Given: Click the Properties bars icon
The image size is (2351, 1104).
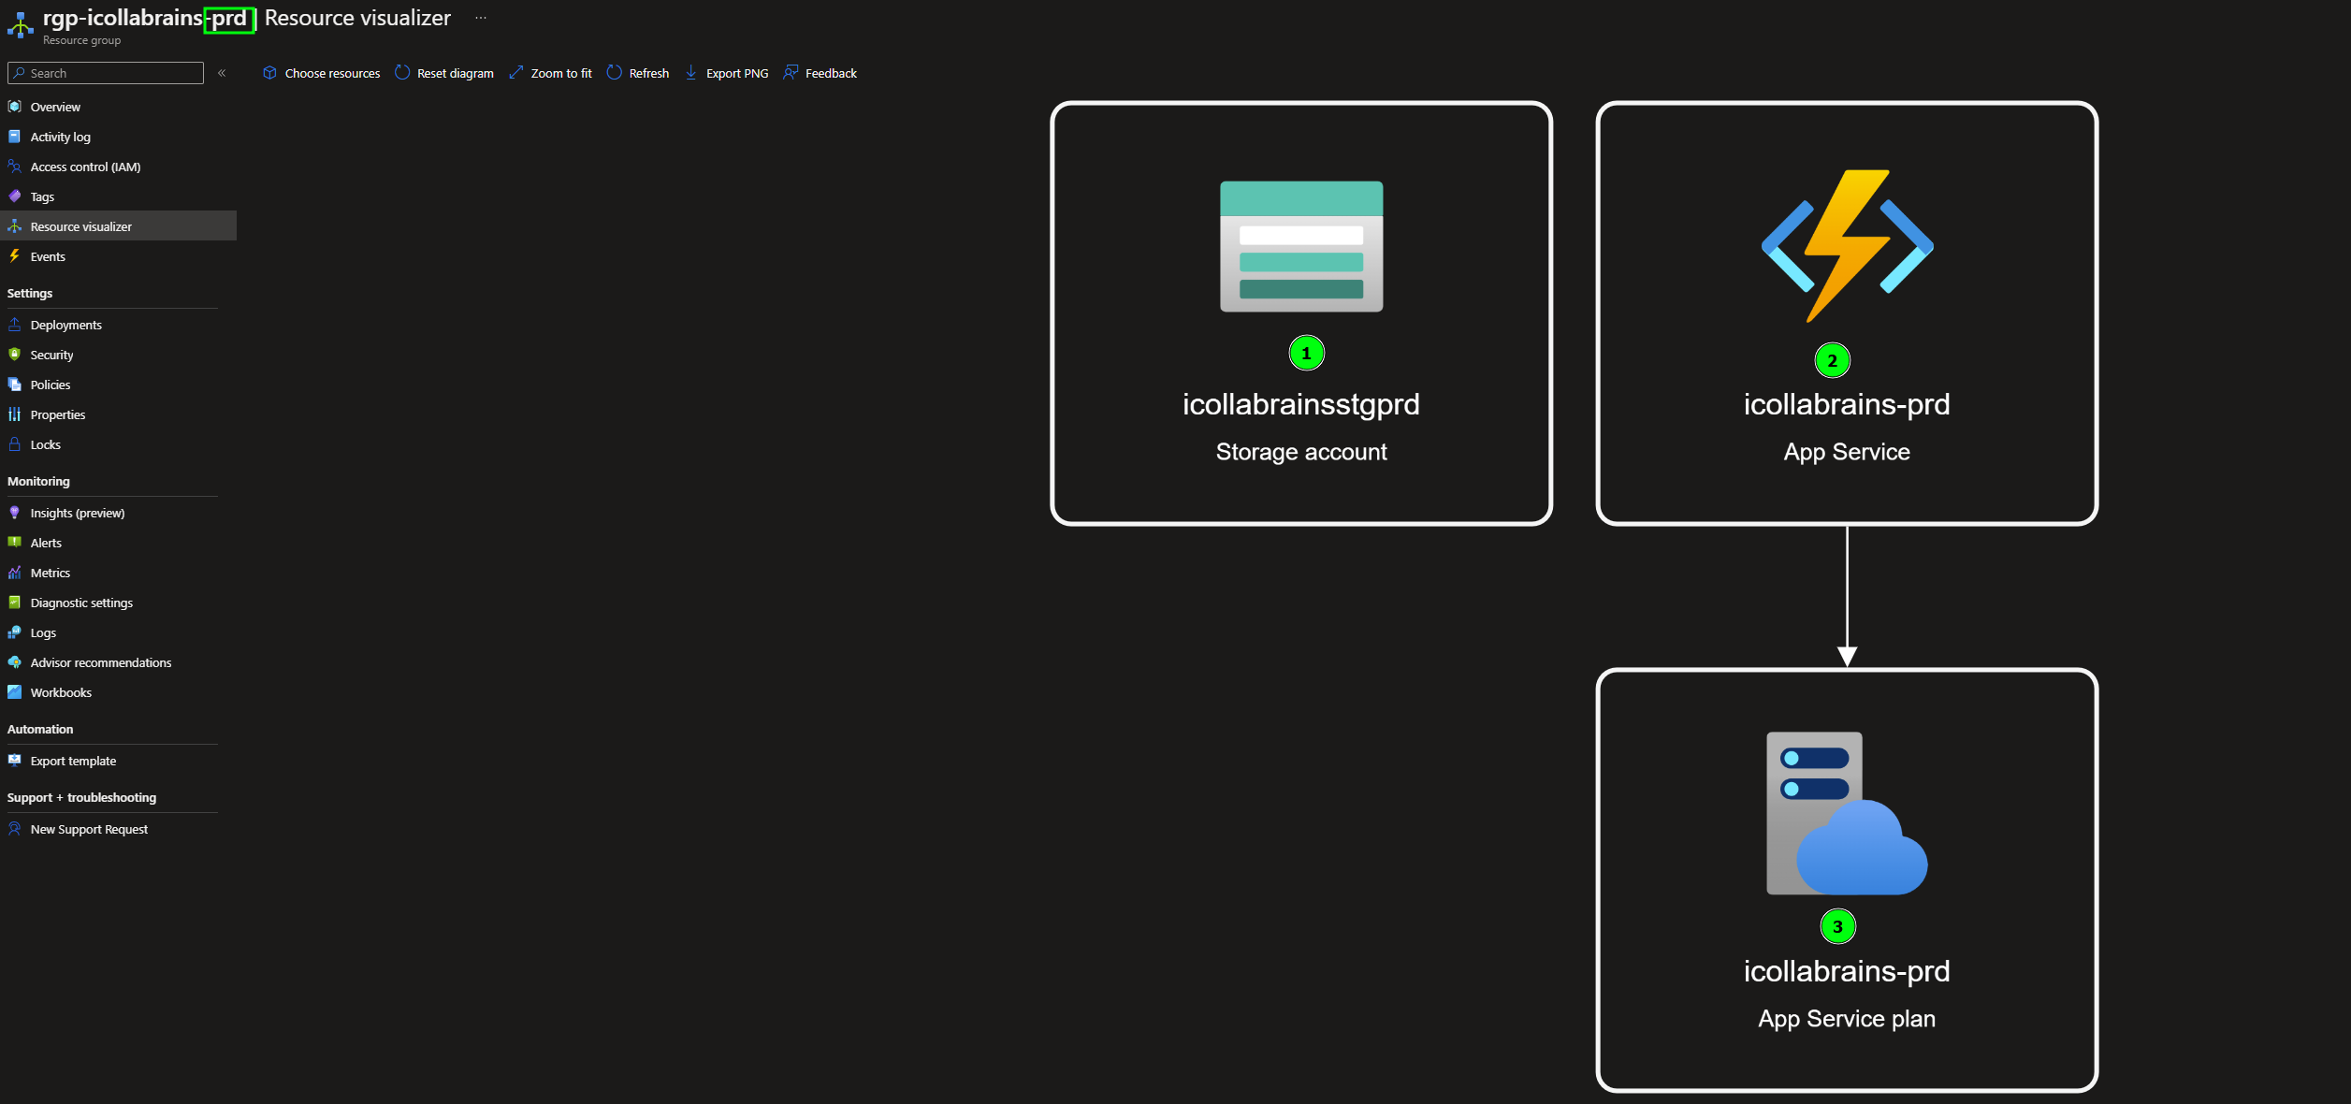Looking at the screenshot, I should (x=14, y=414).
